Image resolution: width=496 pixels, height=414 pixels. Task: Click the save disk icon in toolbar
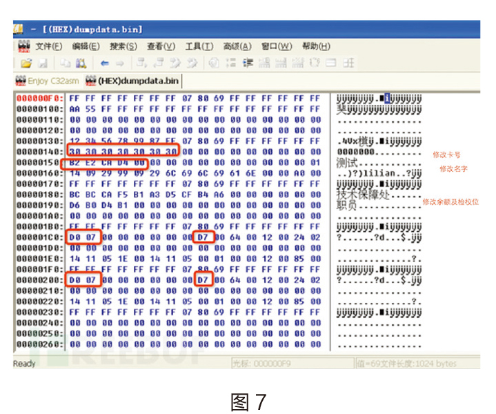[43, 63]
